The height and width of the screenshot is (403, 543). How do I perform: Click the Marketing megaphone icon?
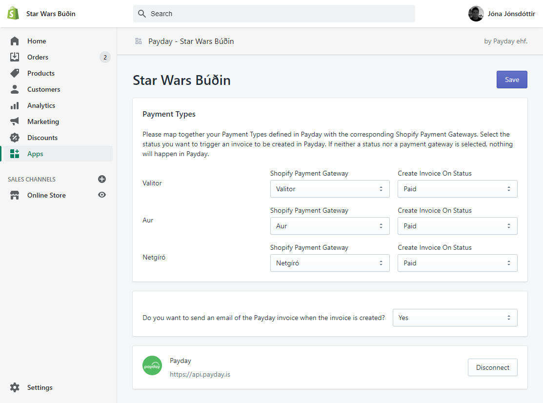pos(15,121)
